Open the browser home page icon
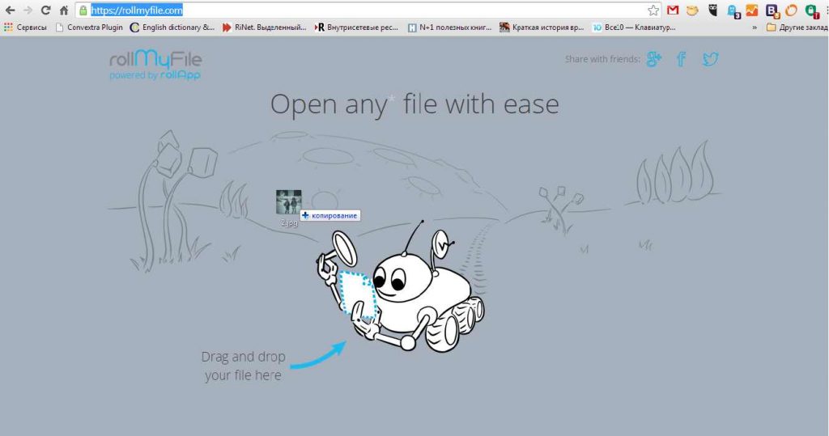This screenshot has height=436, width=829. tap(64, 10)
